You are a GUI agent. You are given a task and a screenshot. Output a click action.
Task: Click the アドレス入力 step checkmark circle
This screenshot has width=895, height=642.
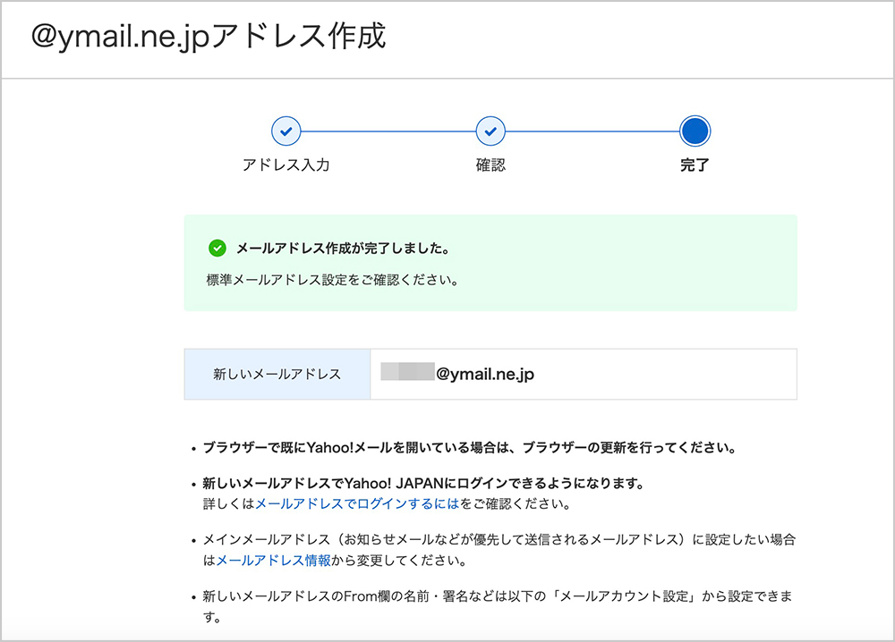[286, 131]
